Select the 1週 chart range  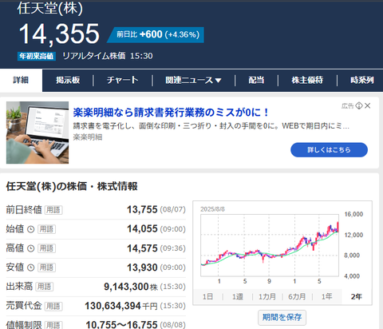pos(238,296)
